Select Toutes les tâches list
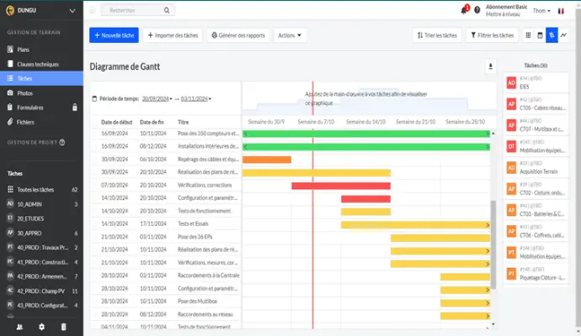This screenshot has width=581, height=336. (41, 190)
